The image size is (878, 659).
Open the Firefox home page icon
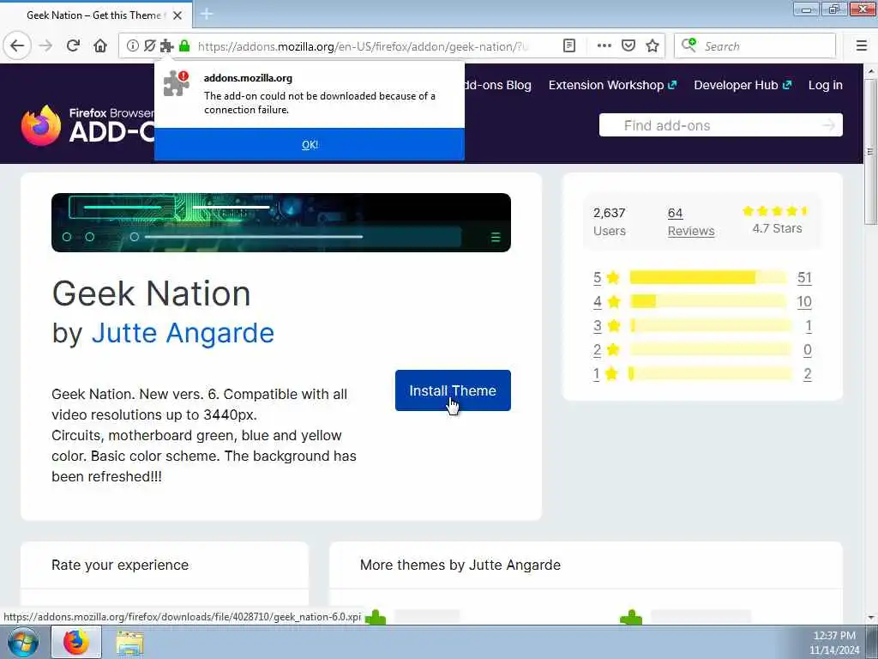[100, 45]
